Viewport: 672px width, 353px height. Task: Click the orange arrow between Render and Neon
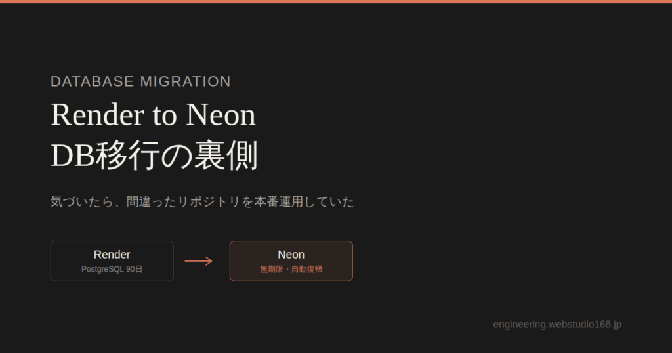(x=198, y=261)
